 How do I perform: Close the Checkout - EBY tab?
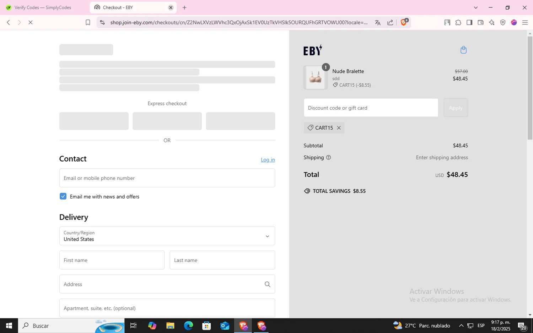pos(171,7)
